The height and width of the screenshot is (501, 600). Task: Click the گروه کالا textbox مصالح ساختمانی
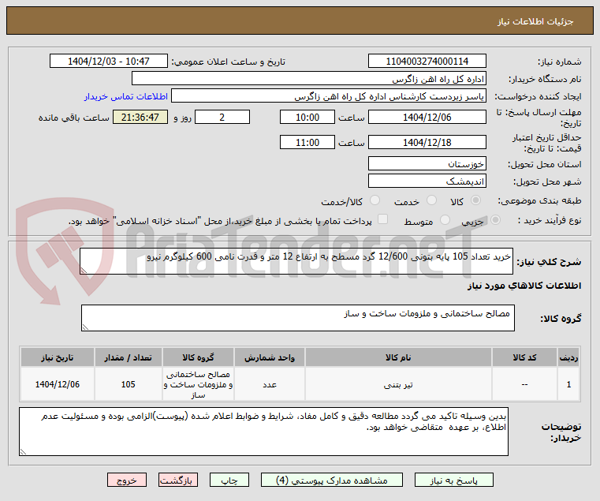[x=298, y=318]
